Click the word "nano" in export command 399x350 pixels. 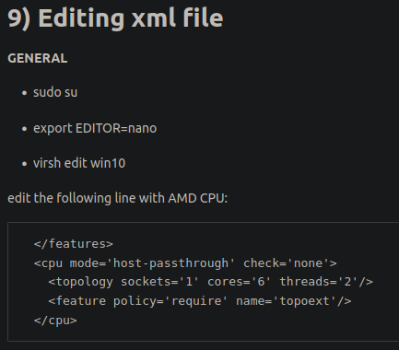coord(143,128)
